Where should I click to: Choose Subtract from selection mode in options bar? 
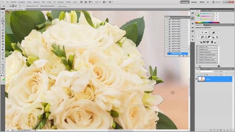(16, 6)
